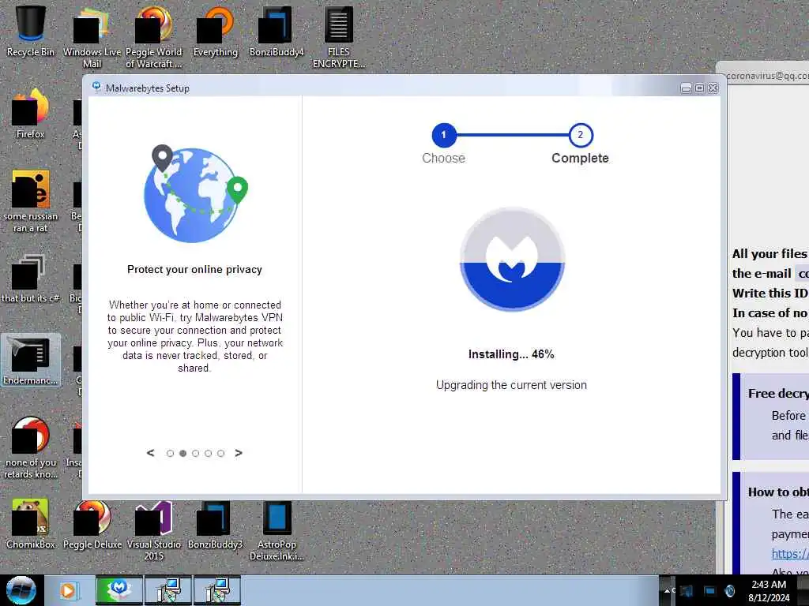Open Windows Media Player taskbar icon
This screenshot has height=606, width=809.
68,590
